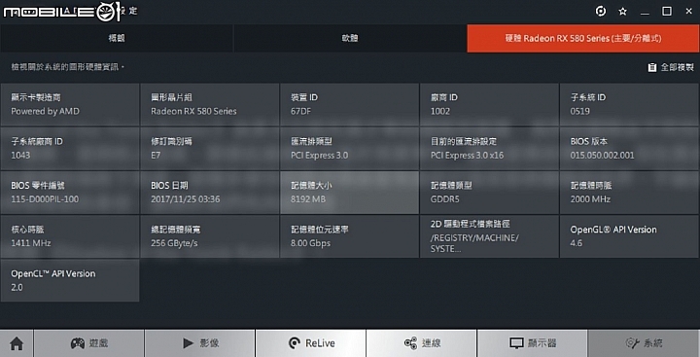
Task: Click the share nodes icon in 連線
Action: [410, 343]
